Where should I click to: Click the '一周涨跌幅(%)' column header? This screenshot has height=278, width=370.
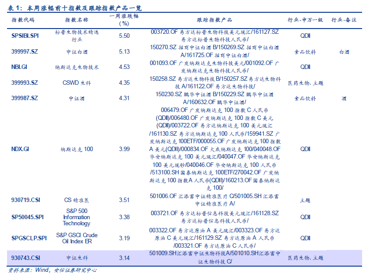point(124,20)
